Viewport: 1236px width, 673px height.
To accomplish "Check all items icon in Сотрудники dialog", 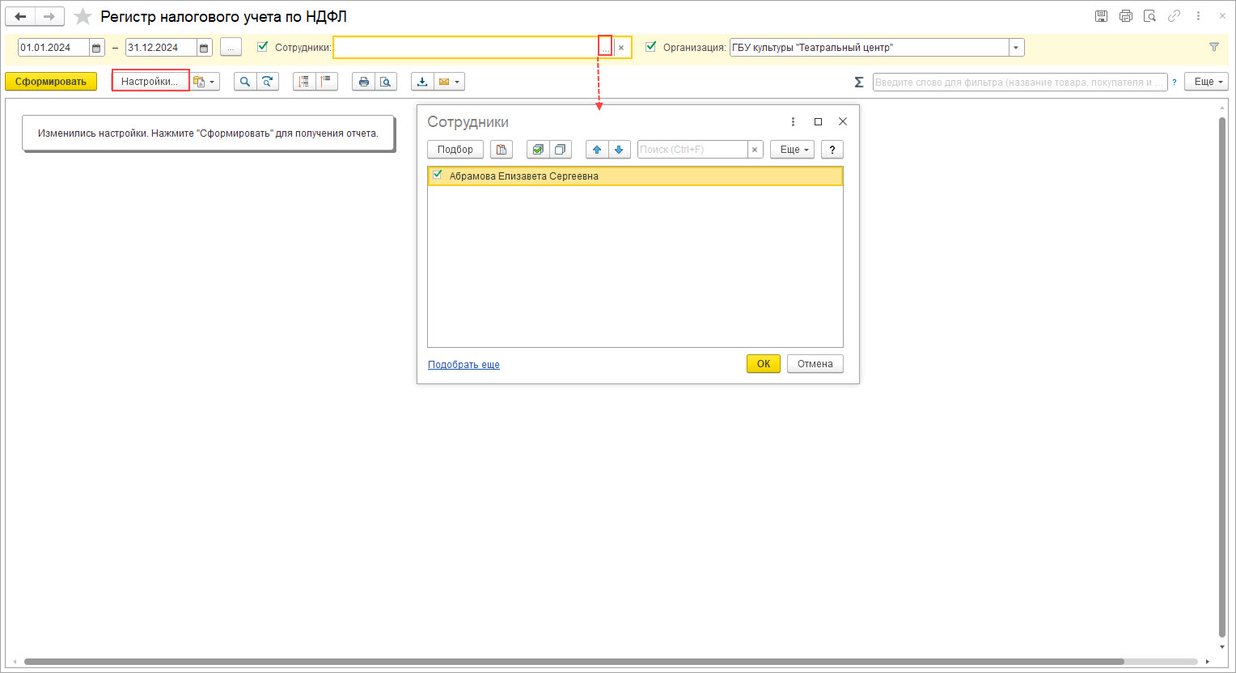I will click(x=537, y=150).
